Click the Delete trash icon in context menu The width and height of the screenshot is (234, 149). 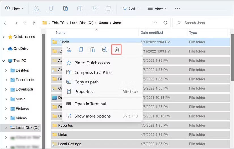(117, 50)
